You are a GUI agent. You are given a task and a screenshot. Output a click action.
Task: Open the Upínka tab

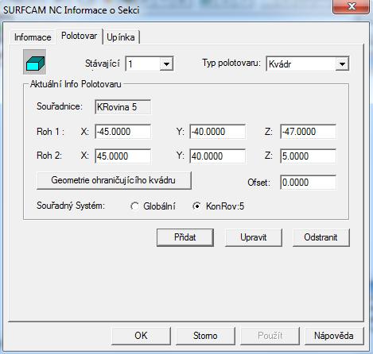[x=121, y=37]
